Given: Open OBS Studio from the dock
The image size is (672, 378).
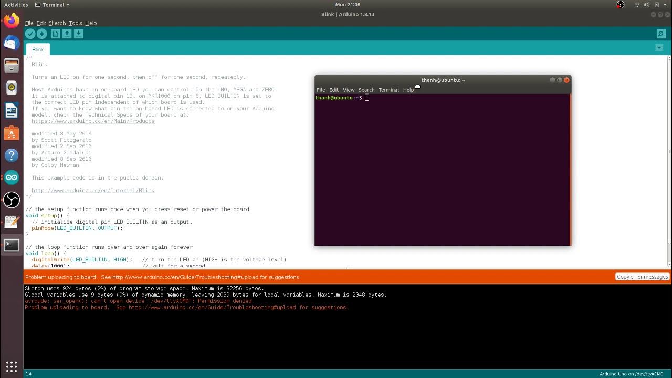Looking at the screenshot, I should (x=12, y=200).
